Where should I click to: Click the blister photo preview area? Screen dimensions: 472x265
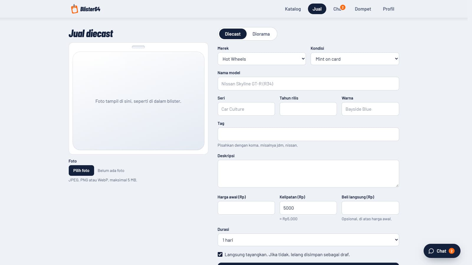[138, 101]
